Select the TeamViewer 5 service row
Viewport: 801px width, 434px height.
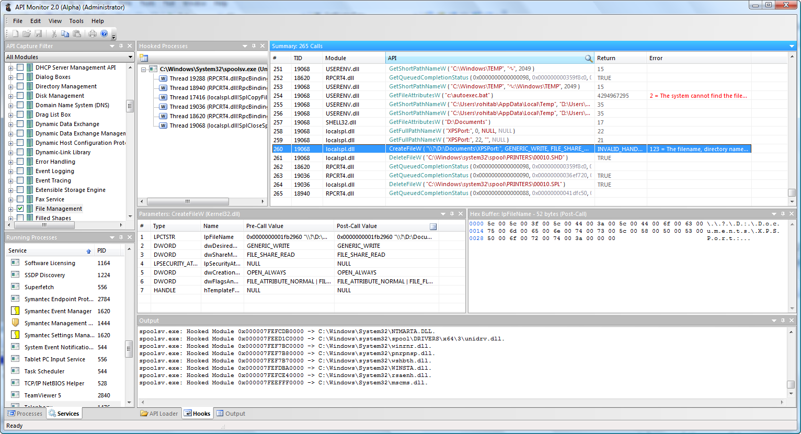[x=65, y=395]
